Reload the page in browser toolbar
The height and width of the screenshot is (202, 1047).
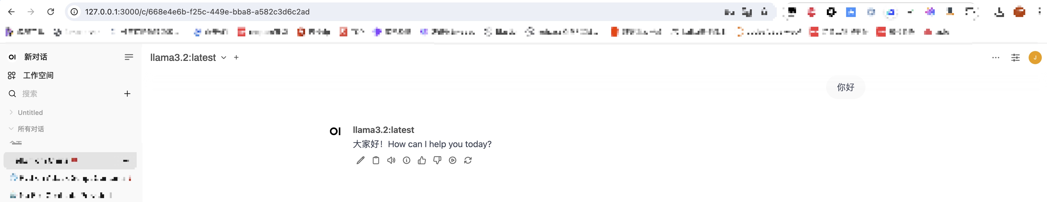(51, 12)
